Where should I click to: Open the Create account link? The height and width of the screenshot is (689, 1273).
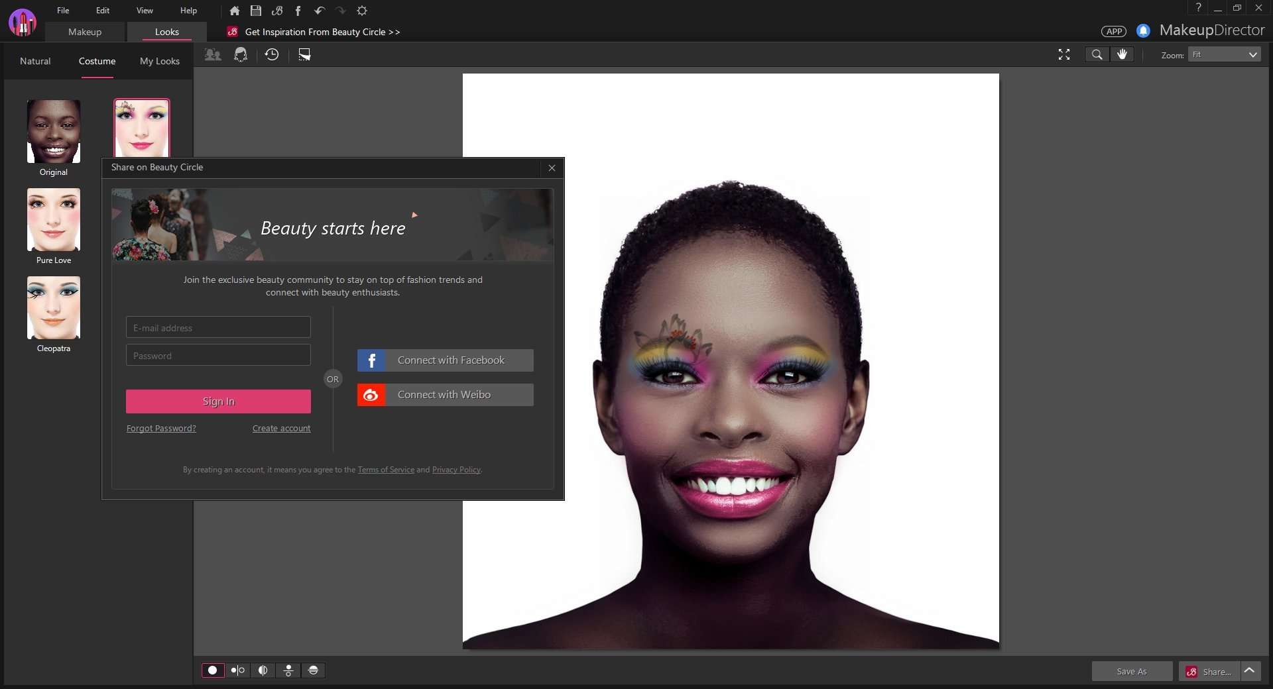[x=280, y=428]
